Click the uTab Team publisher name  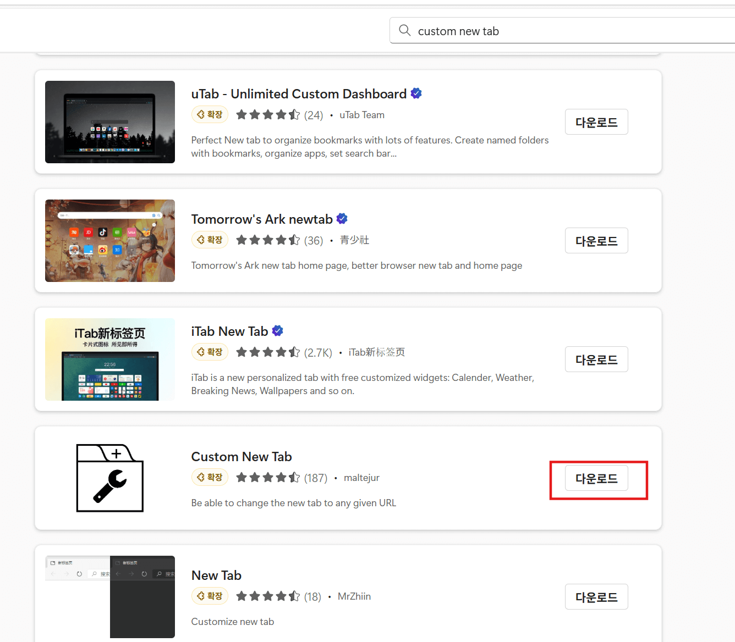tap(362, 115)
